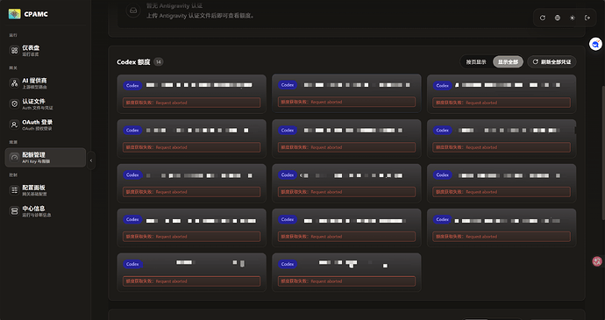The image size is (605, 320).
Task: Open the 仪表盘 dashboard page
Action: 45,51
